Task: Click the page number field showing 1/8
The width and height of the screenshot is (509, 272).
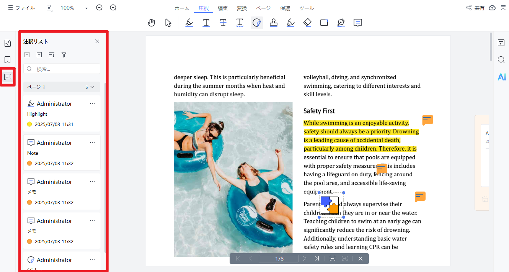Action: [x=279, y=259]
